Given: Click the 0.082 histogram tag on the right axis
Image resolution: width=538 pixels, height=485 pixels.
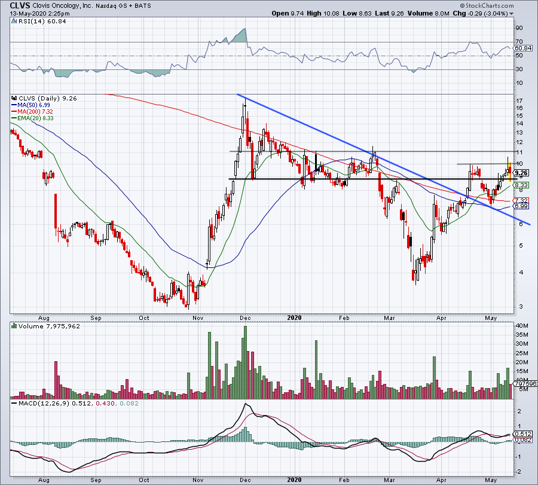Looking at the screenshot, I should click(523, 440).
